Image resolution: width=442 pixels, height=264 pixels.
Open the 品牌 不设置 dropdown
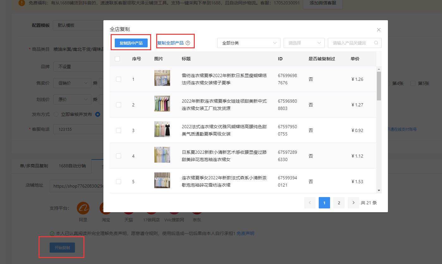(x=78, y=67)
